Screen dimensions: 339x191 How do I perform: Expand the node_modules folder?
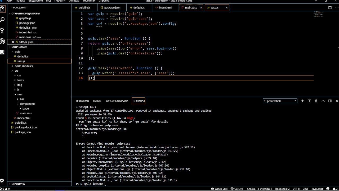24,66
